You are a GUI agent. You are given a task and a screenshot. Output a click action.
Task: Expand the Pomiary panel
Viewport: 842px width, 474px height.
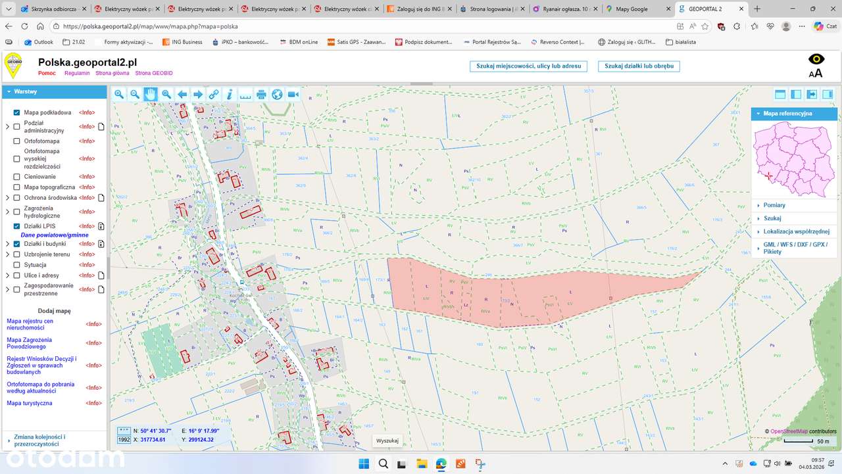coord(794,205)
